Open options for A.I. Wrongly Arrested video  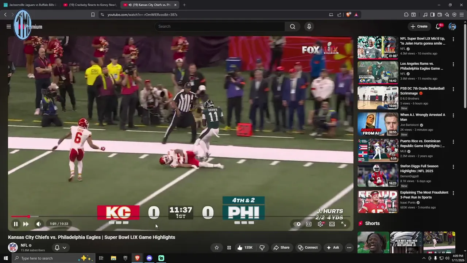click(x=453, y=115)
